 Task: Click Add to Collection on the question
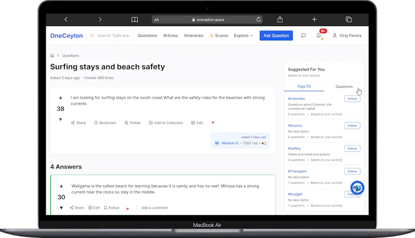click(x=166, y=123)
